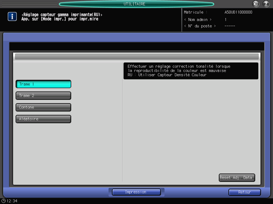The height and width of the screenshot is (204, 273).
Task: Go back with the Retour button
Action: (244, 192)
